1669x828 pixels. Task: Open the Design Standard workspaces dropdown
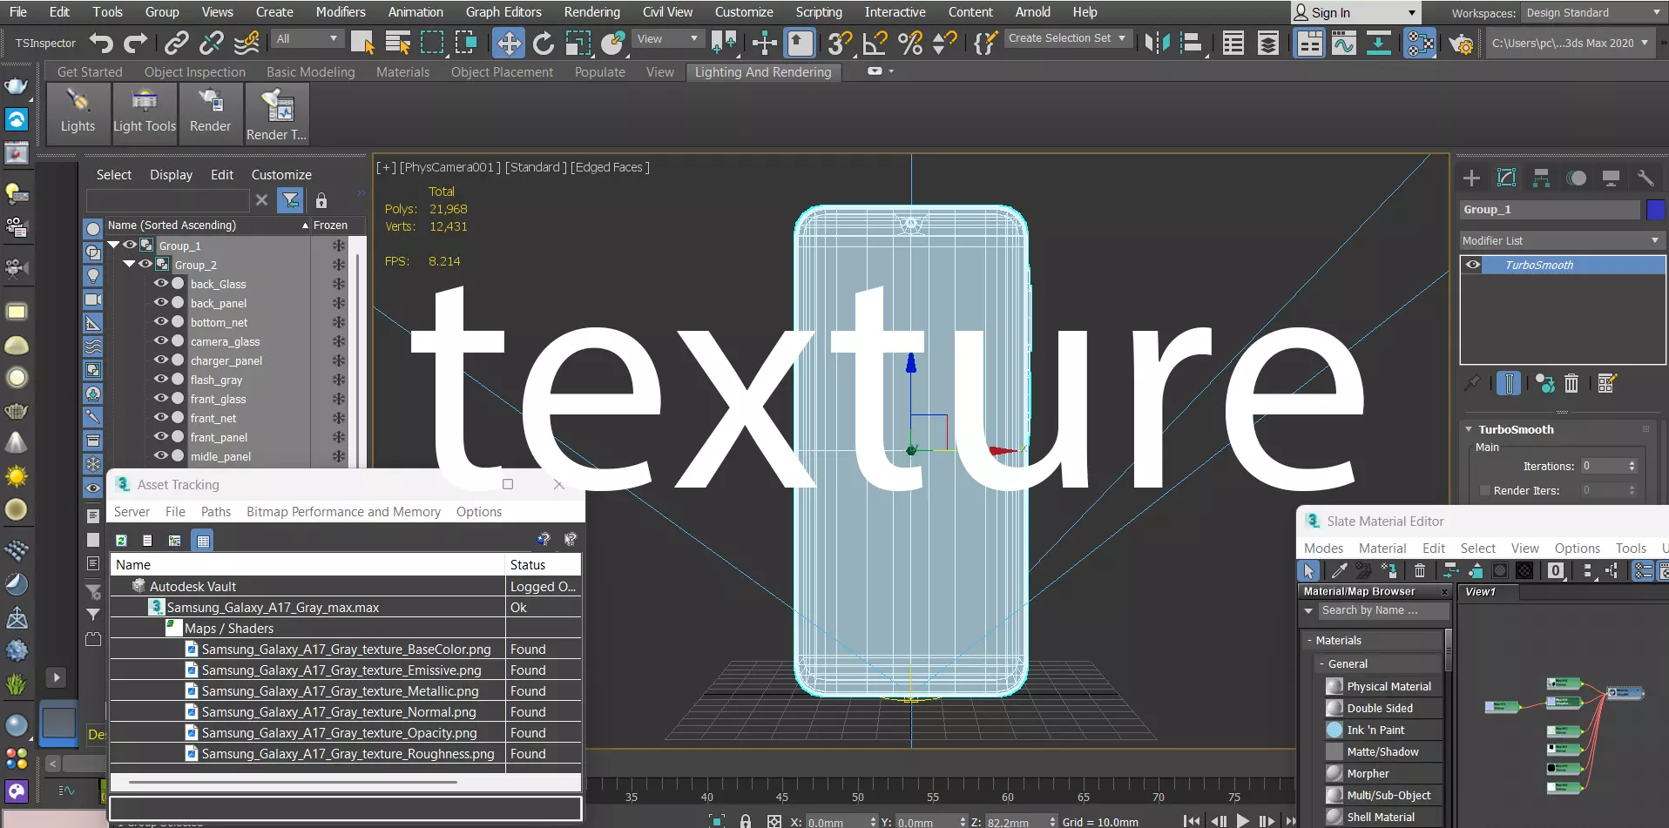tap(1592, 12)
